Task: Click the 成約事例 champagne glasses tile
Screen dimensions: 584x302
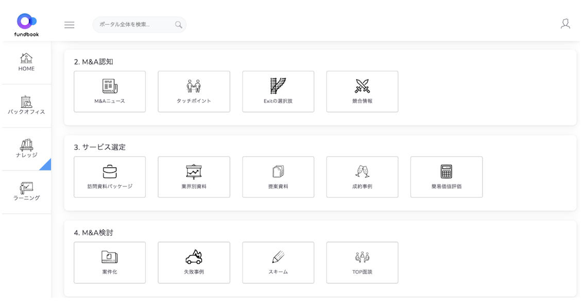Action: pyautogui.click(x=363, y=177)
